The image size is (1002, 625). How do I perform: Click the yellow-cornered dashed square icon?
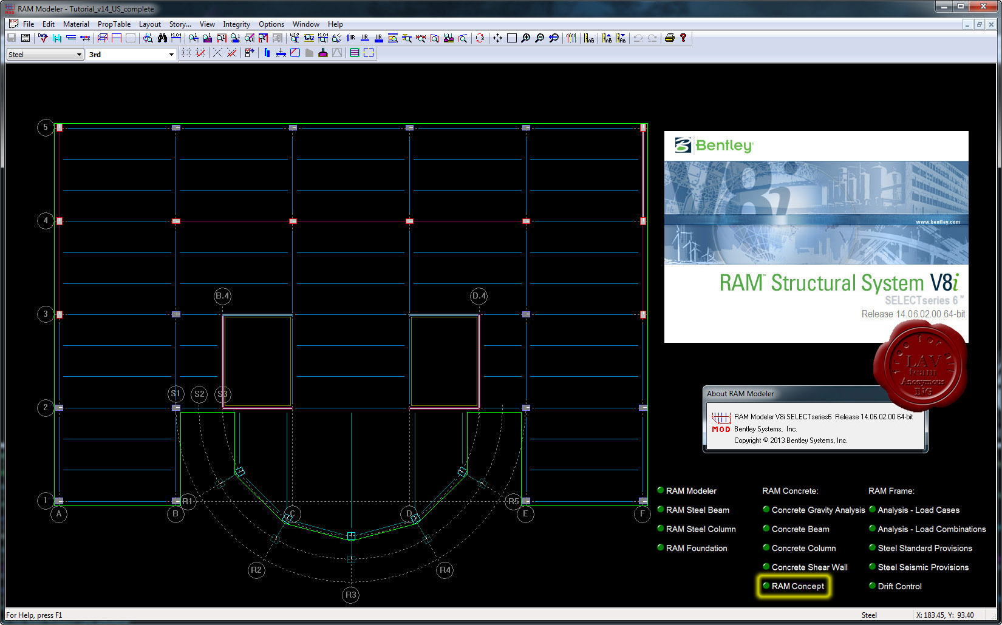click(369, 53)
